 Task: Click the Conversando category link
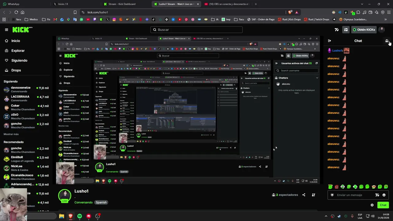tap(83, 203)
